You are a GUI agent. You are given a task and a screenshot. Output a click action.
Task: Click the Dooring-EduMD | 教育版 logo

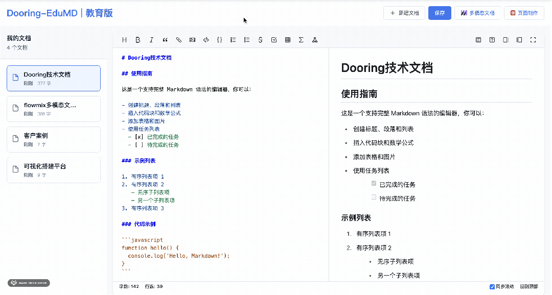[x=60, y=13]
